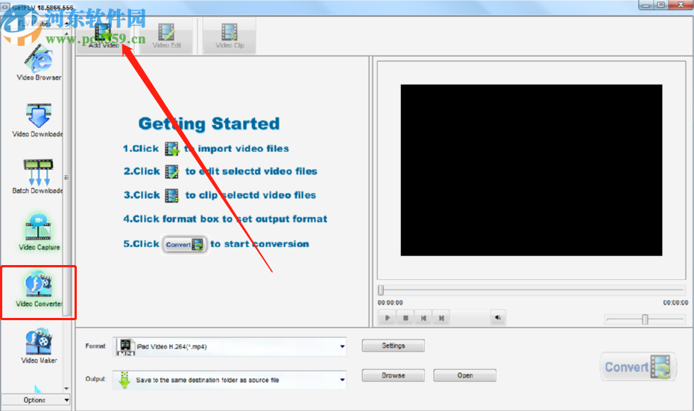Stop the preview playback

[406, 318]
